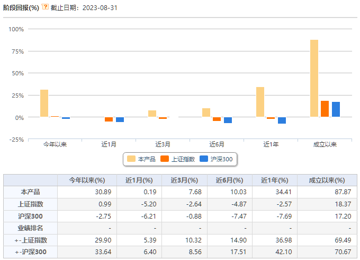Click the orange 上证指数 legend swatch
Screen dimensions: 360x260
pyautogui.click(x=165, y=159)
